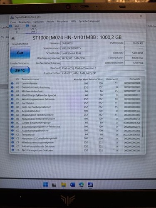Click status icon for Misslungene Spindelanläufe
Viewport: 156px width, 208px height.
[x=12, y=115]
